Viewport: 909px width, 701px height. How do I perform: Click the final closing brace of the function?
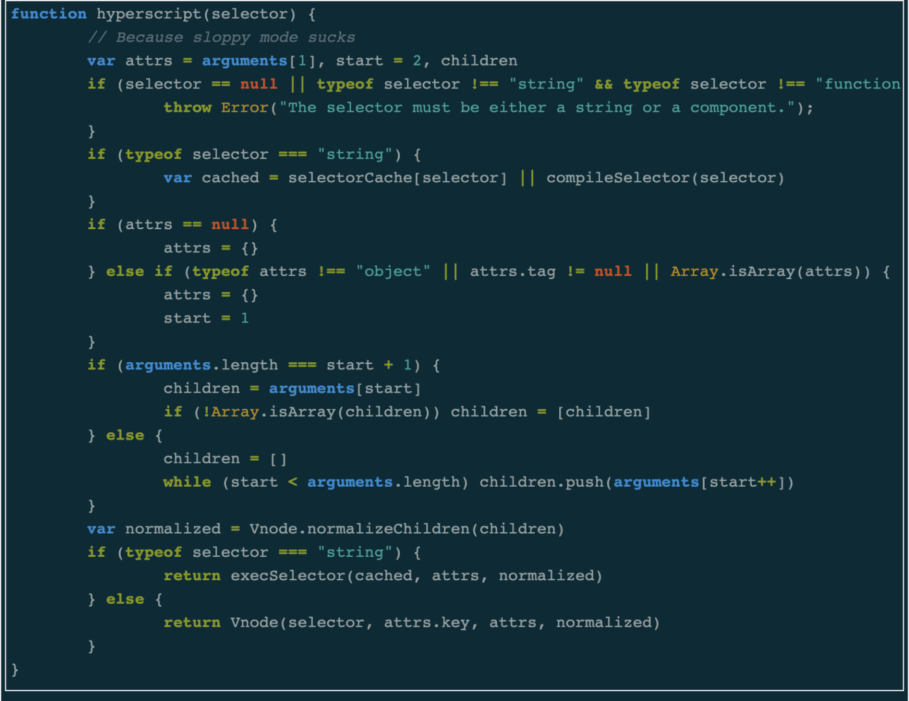(x=14, y=669)
